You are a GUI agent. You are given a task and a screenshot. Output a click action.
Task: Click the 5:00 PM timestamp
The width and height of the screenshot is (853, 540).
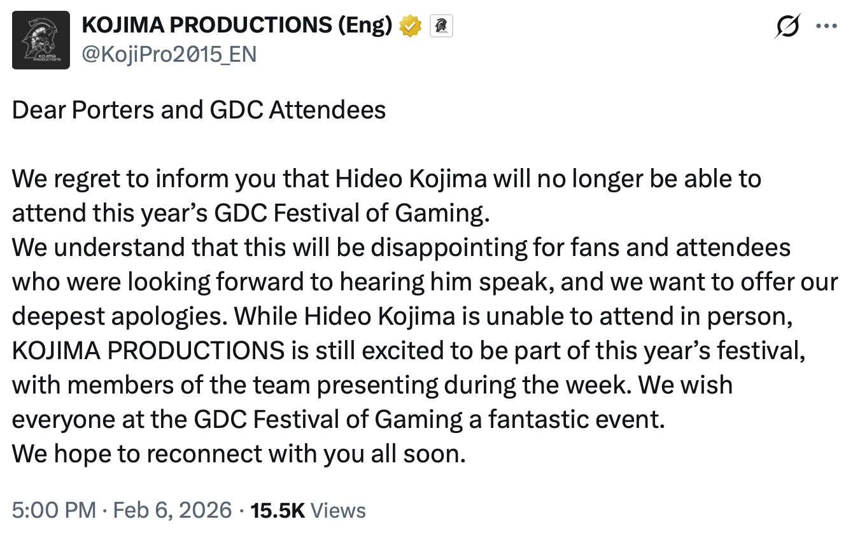[x=54, y=510]
